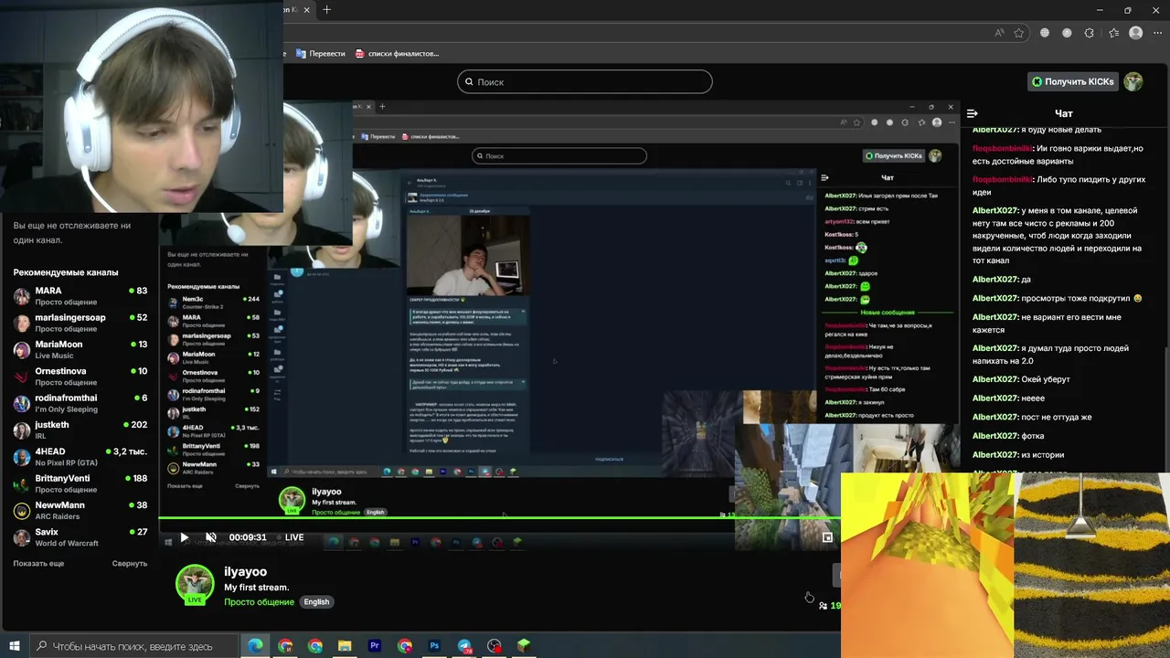The height and width of the screenshot is (658, 1170).
Task: Open the marlasingersoap channel
Action: tap(80, 323)
